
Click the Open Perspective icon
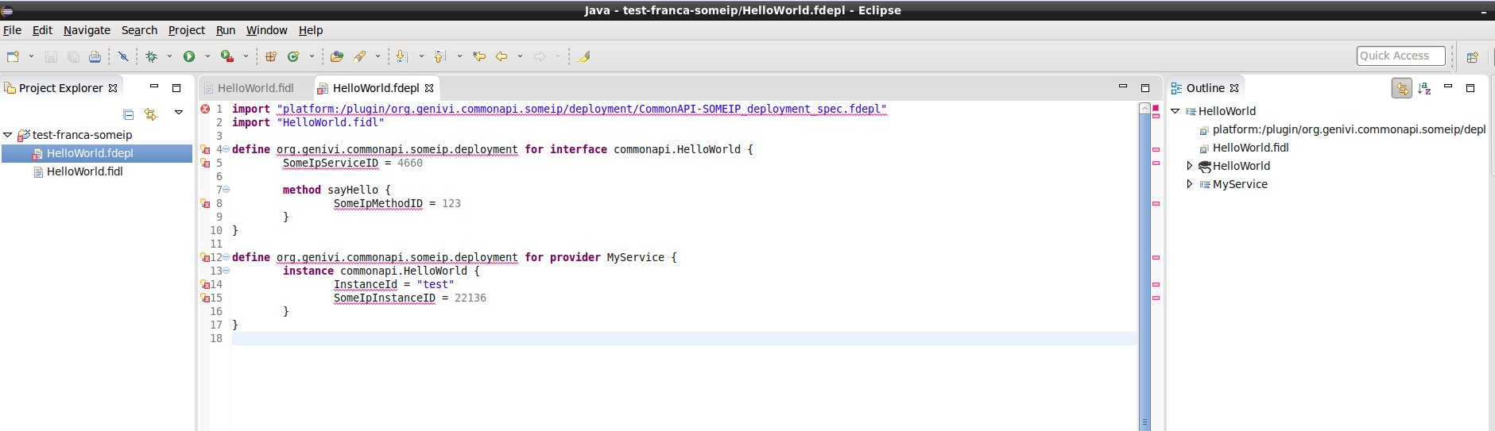pos(1472,56)
